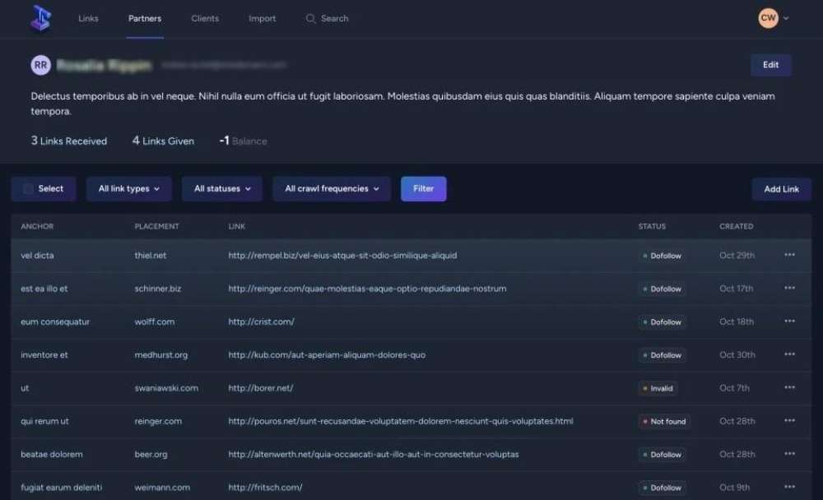Expand the All crawl frequencies dropdown
This screenshot has height=500, width=823.
click(331, 188)
